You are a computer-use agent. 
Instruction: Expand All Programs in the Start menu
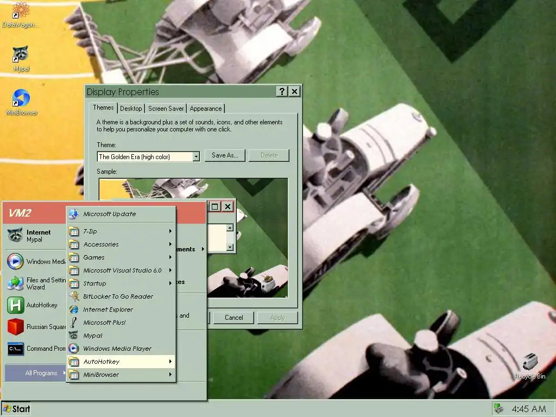35,373
